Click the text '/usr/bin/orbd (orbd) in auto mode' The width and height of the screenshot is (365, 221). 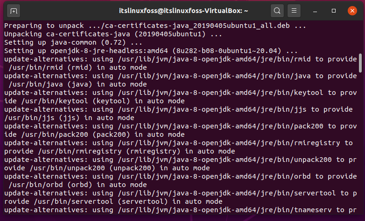pos(78,185)
